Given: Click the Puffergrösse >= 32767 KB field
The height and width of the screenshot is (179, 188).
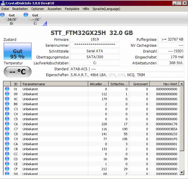Looking at the screenshot, I should 171,39.
